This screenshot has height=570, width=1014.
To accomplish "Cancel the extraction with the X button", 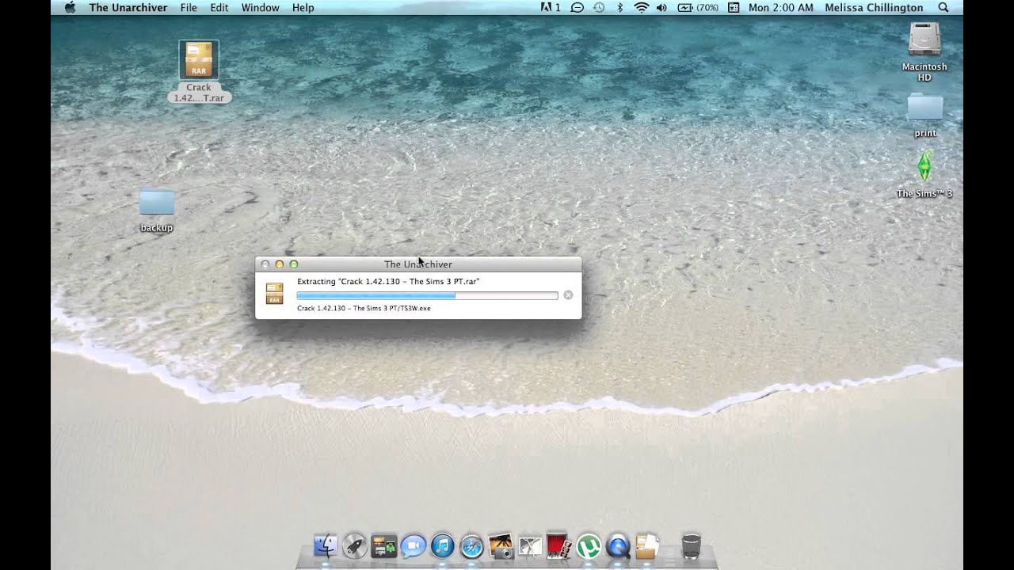I will 568,295.
